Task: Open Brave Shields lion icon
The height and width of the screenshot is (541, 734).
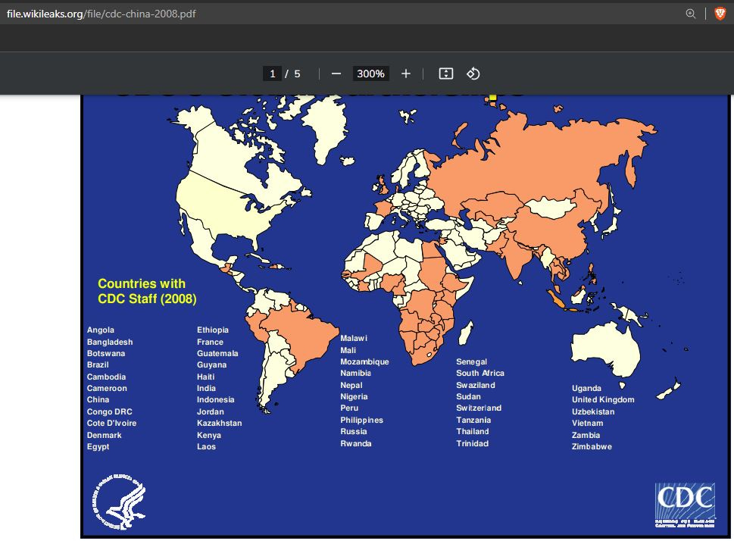Action: click(720, 14)
